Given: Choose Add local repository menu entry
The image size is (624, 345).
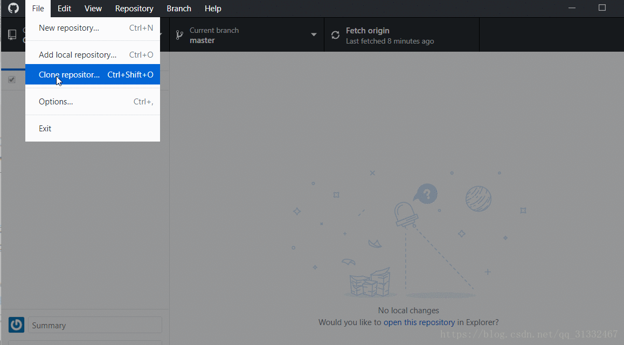Looking at the screenshot, I should tap(93, 55).
